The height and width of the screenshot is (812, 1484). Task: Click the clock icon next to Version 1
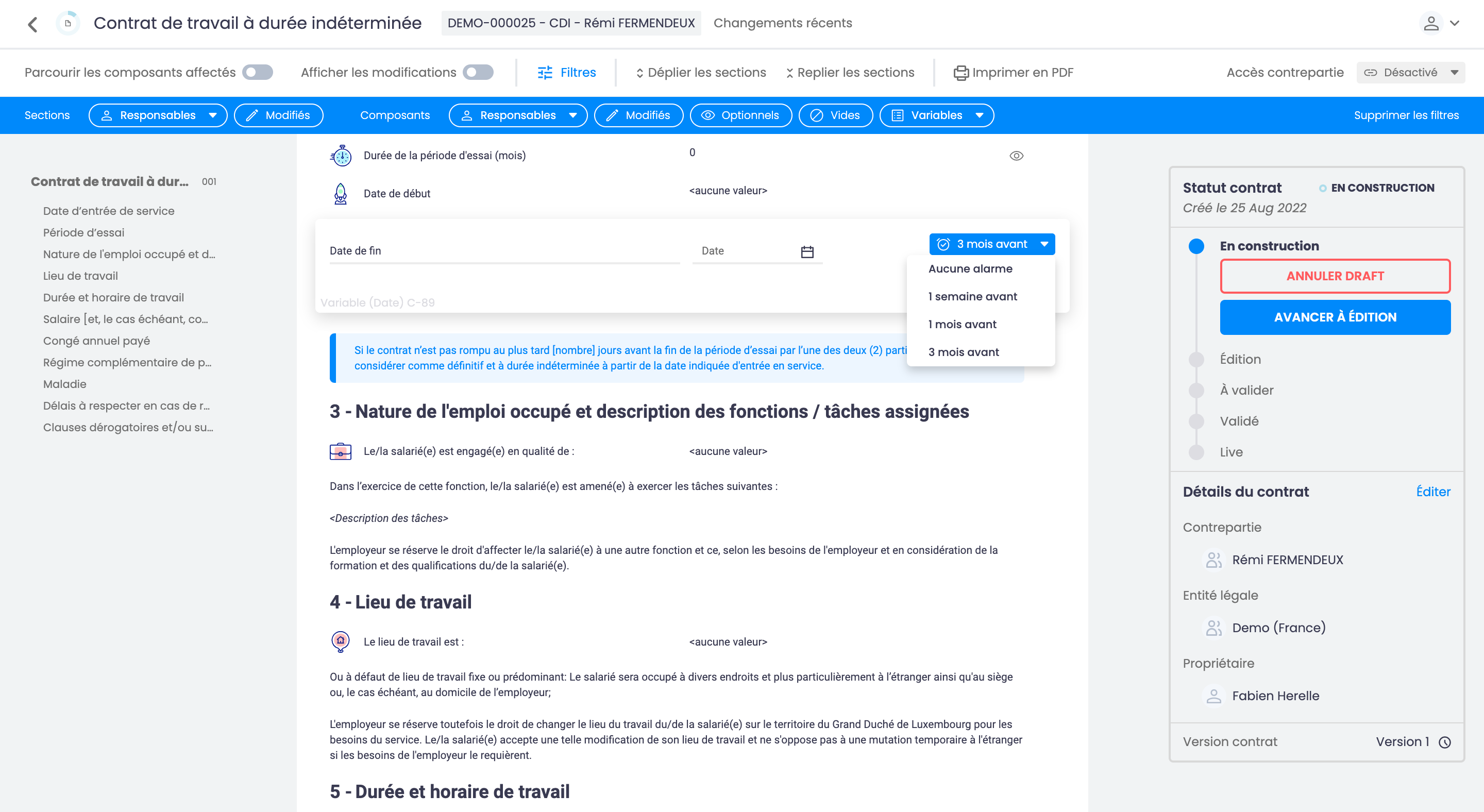click(1445, 742)
